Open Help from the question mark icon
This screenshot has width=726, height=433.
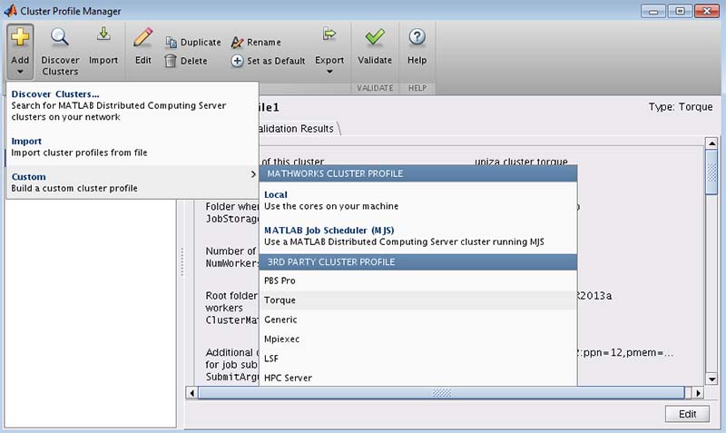tap(417, 38)
